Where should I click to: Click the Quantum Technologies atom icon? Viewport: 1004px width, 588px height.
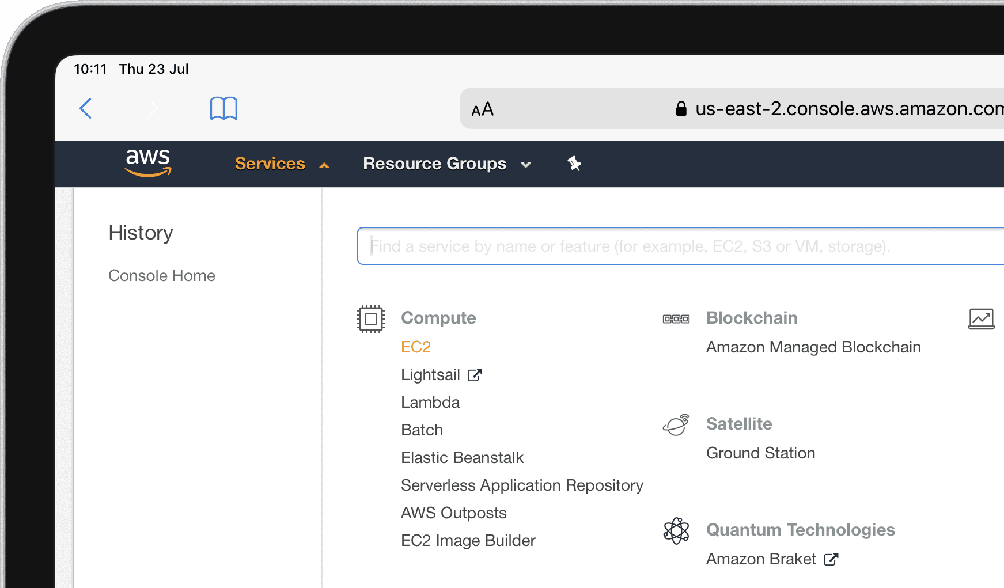pyautogui.click(x=676, y=530)
